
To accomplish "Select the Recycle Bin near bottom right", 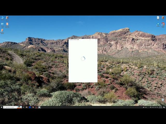I will (x=163, y=100).
